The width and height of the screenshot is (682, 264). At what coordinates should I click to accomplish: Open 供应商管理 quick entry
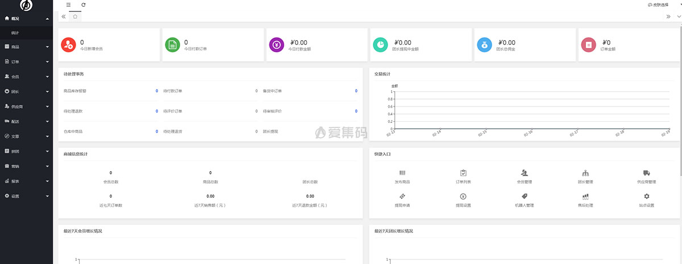646,176
